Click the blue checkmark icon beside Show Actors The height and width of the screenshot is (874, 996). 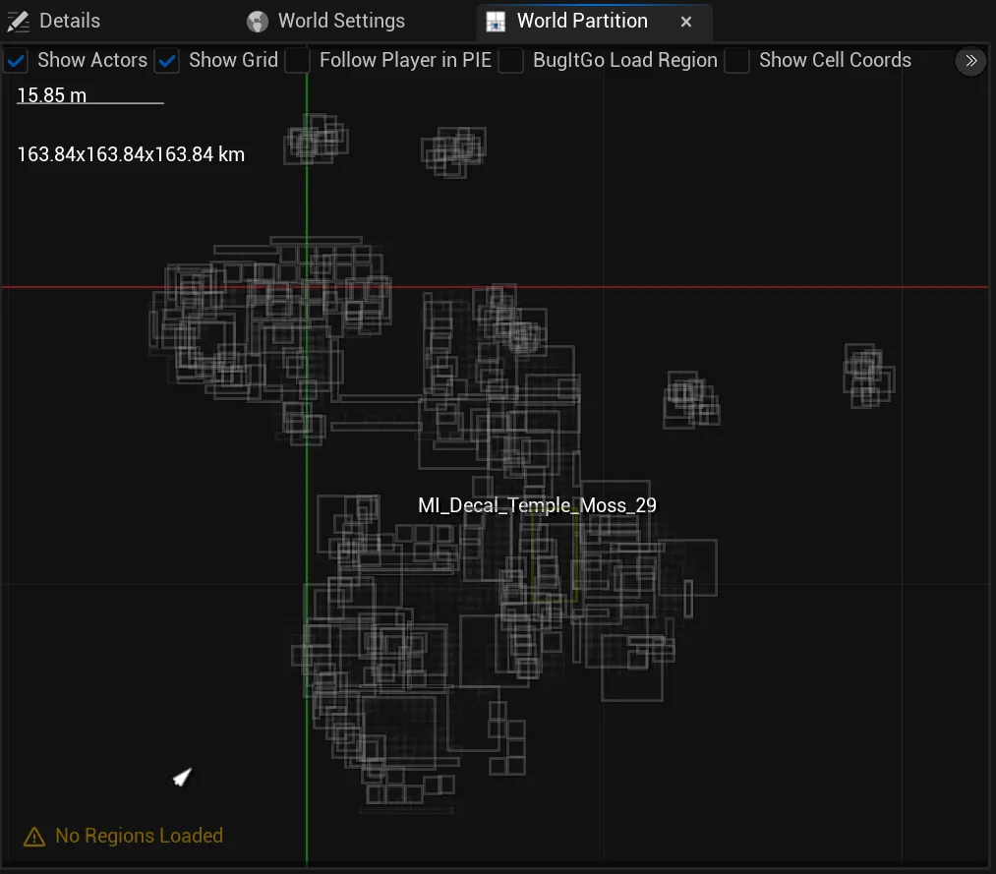pos(15,61)
